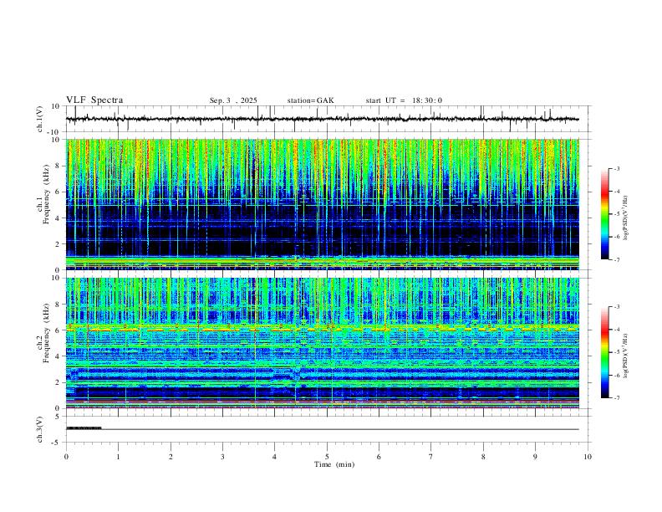Click the "ch.3(V)" axis label
The height and width of the screenshot is (512, 662).
tap(40, 429)
